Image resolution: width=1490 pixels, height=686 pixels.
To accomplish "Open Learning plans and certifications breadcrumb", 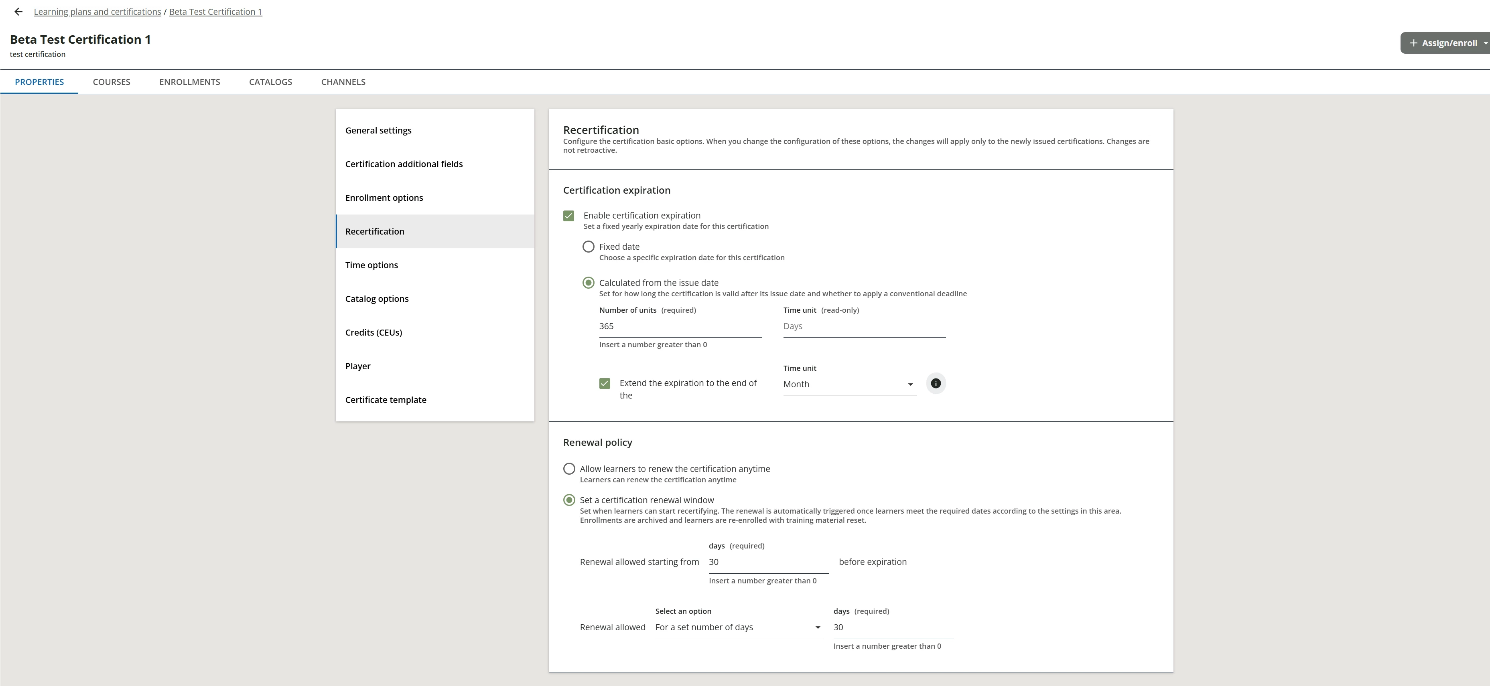I will click(x=97, y=12).
